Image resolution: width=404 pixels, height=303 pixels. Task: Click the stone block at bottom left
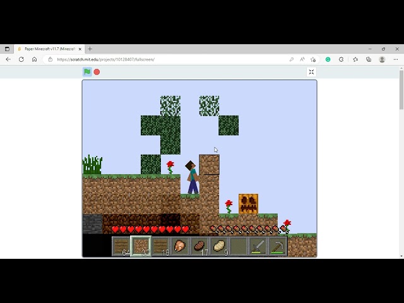click(93, 223)
